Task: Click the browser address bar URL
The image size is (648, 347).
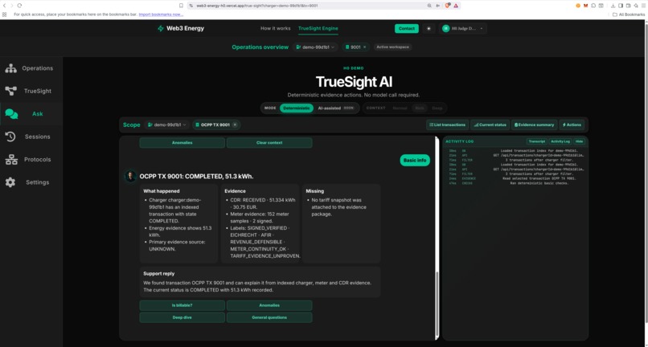Action: pyautogui.click(x=256, y=6)
